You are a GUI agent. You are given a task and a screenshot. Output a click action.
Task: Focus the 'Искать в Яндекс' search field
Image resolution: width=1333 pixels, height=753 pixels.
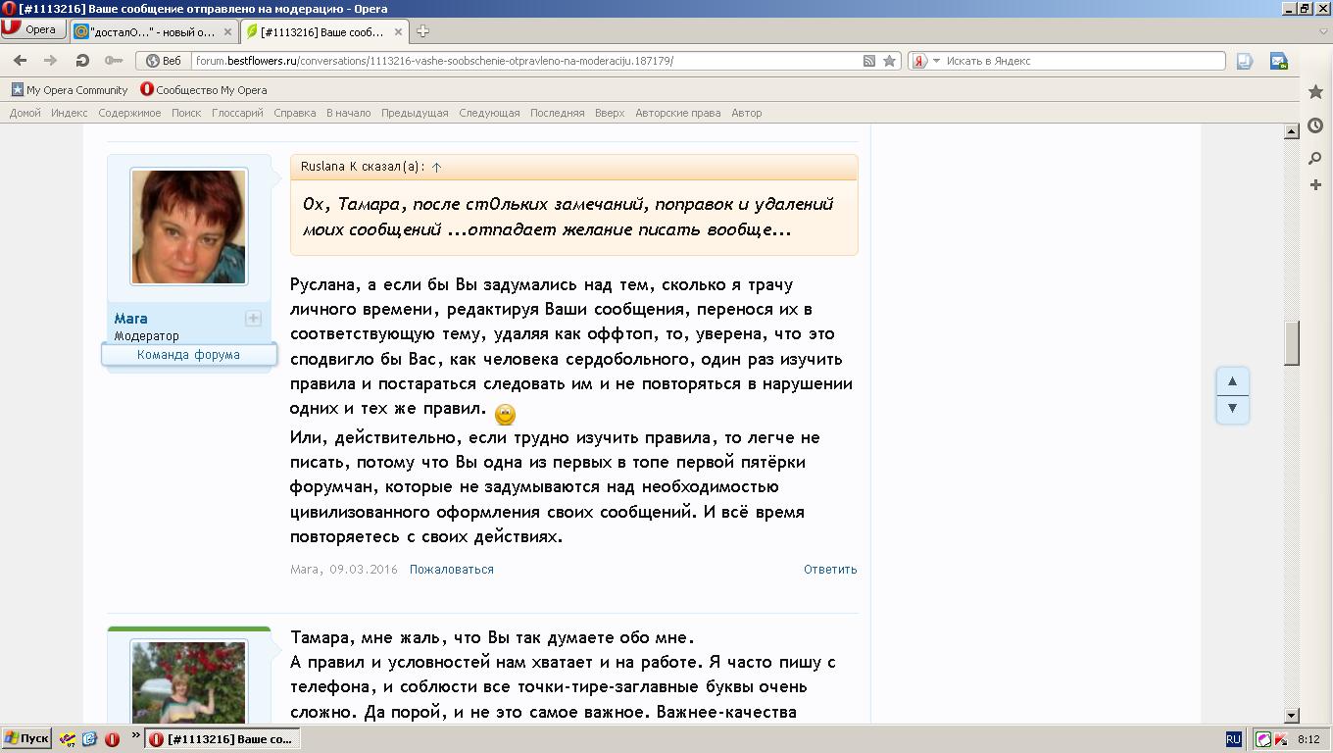click(x=1083, y=61)
